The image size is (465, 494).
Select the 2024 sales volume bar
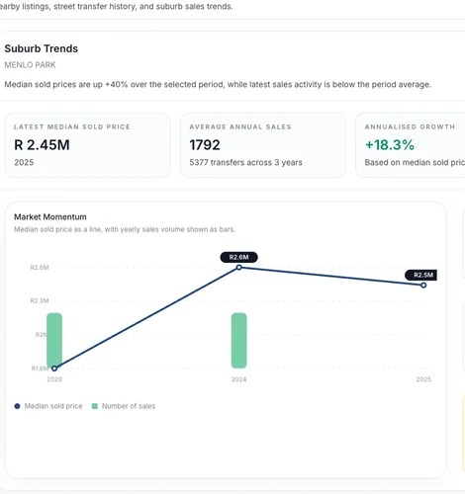[239, 341]
